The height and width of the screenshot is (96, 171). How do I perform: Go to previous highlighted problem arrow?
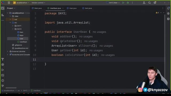[x=161, y=13]
